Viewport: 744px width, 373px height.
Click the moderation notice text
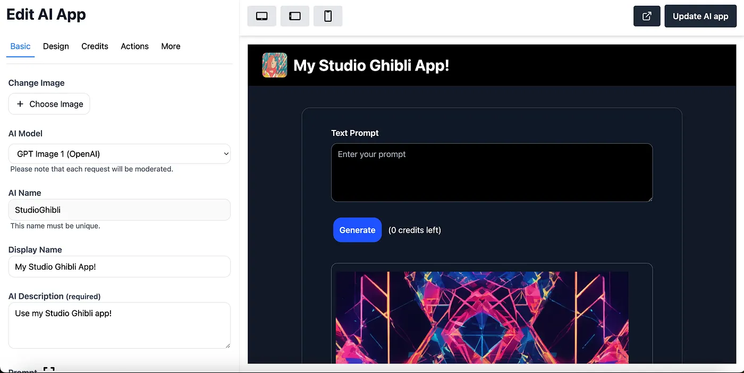pos(91,169)
